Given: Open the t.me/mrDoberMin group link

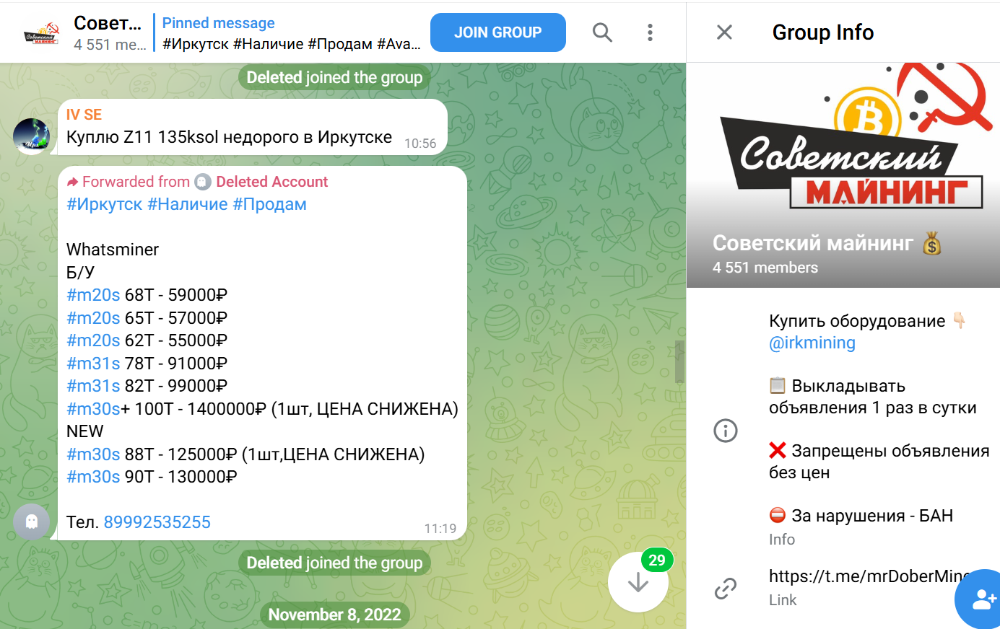Looking at the screenshot, I should 870,576.
